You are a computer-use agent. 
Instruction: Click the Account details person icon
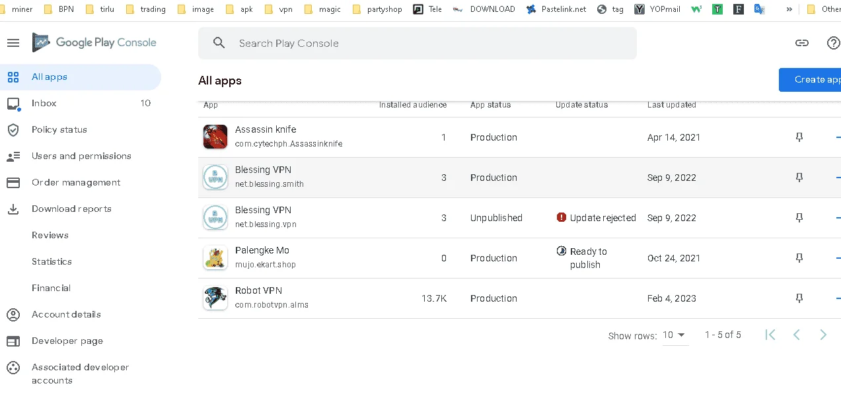tap(13, 315)
